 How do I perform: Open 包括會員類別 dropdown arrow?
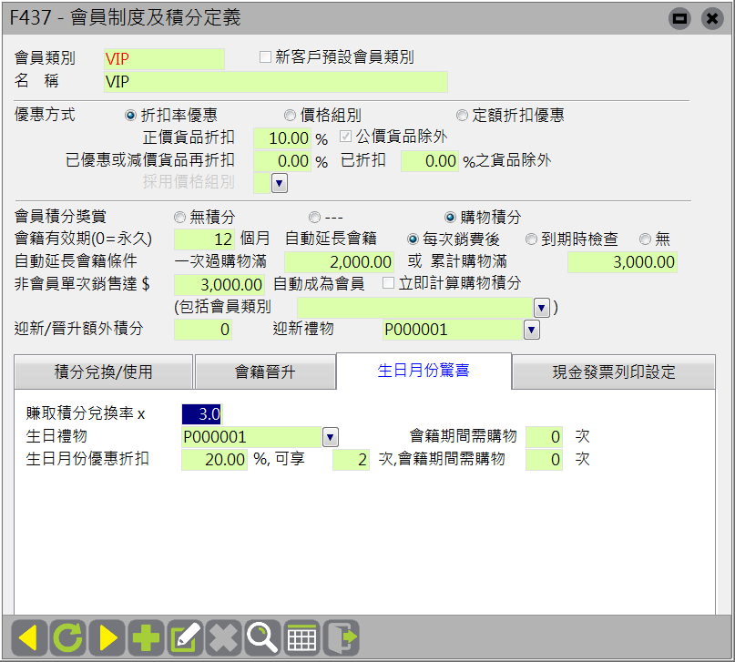point(541,308)
